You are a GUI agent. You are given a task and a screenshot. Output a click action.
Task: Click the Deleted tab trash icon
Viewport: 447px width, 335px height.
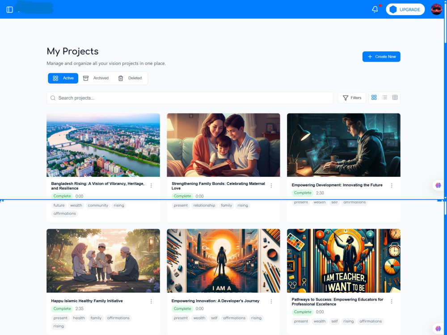click(x=121, y=78)
